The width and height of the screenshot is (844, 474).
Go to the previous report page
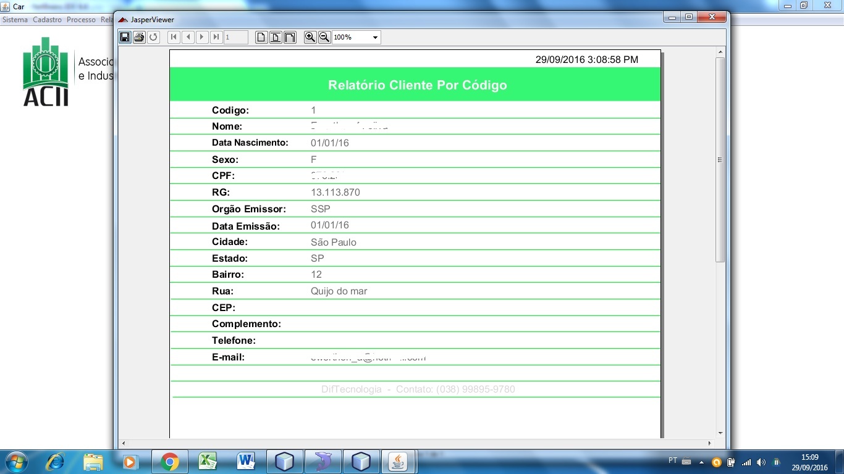coord(188,37)
